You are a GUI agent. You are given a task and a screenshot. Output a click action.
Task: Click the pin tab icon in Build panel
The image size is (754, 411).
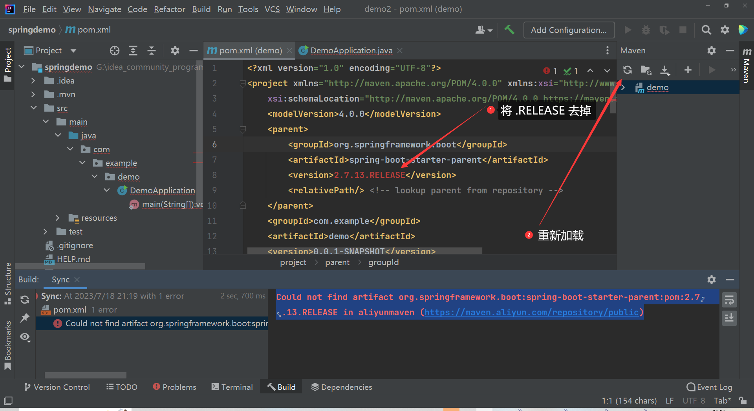point(25,318)
